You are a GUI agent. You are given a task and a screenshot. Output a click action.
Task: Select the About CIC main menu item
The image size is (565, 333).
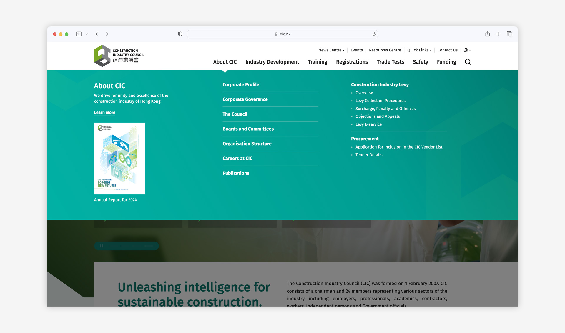click(225, 62)
